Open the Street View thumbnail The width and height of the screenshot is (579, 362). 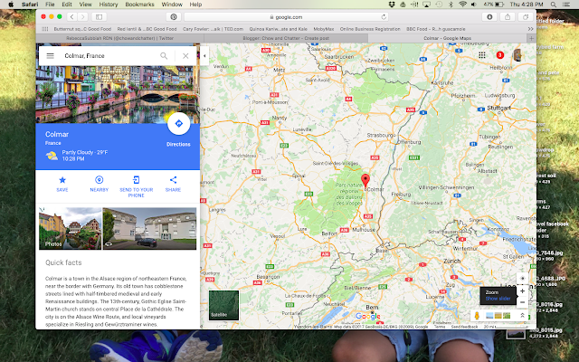[149, 228]
